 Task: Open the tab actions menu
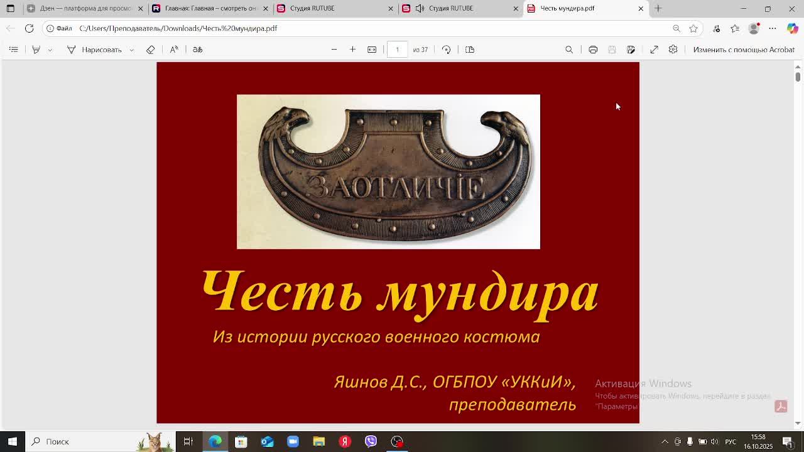pyautogui.click(x=11, y=8)
